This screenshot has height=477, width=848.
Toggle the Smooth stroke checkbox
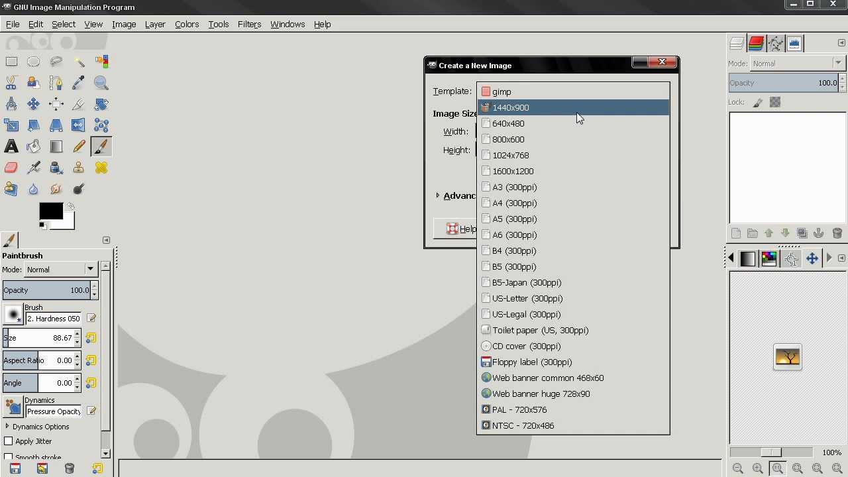pos(9,457)
